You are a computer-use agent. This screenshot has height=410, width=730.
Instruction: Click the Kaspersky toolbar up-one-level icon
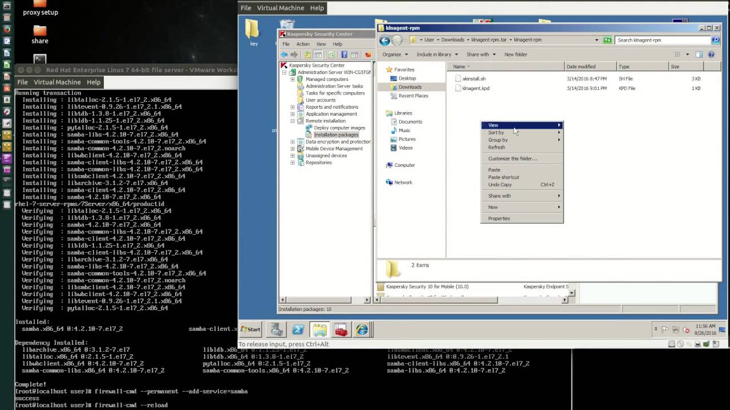point(307,55)
